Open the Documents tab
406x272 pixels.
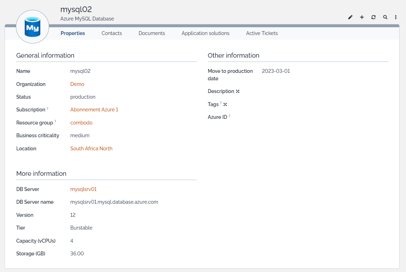click(x=152, y=33)
